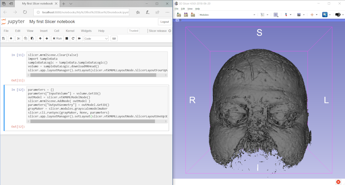Paste a notebook cell from clipboard
Image resolution: width=345 pixels, height=185 pixels.
tap(32, 38)
